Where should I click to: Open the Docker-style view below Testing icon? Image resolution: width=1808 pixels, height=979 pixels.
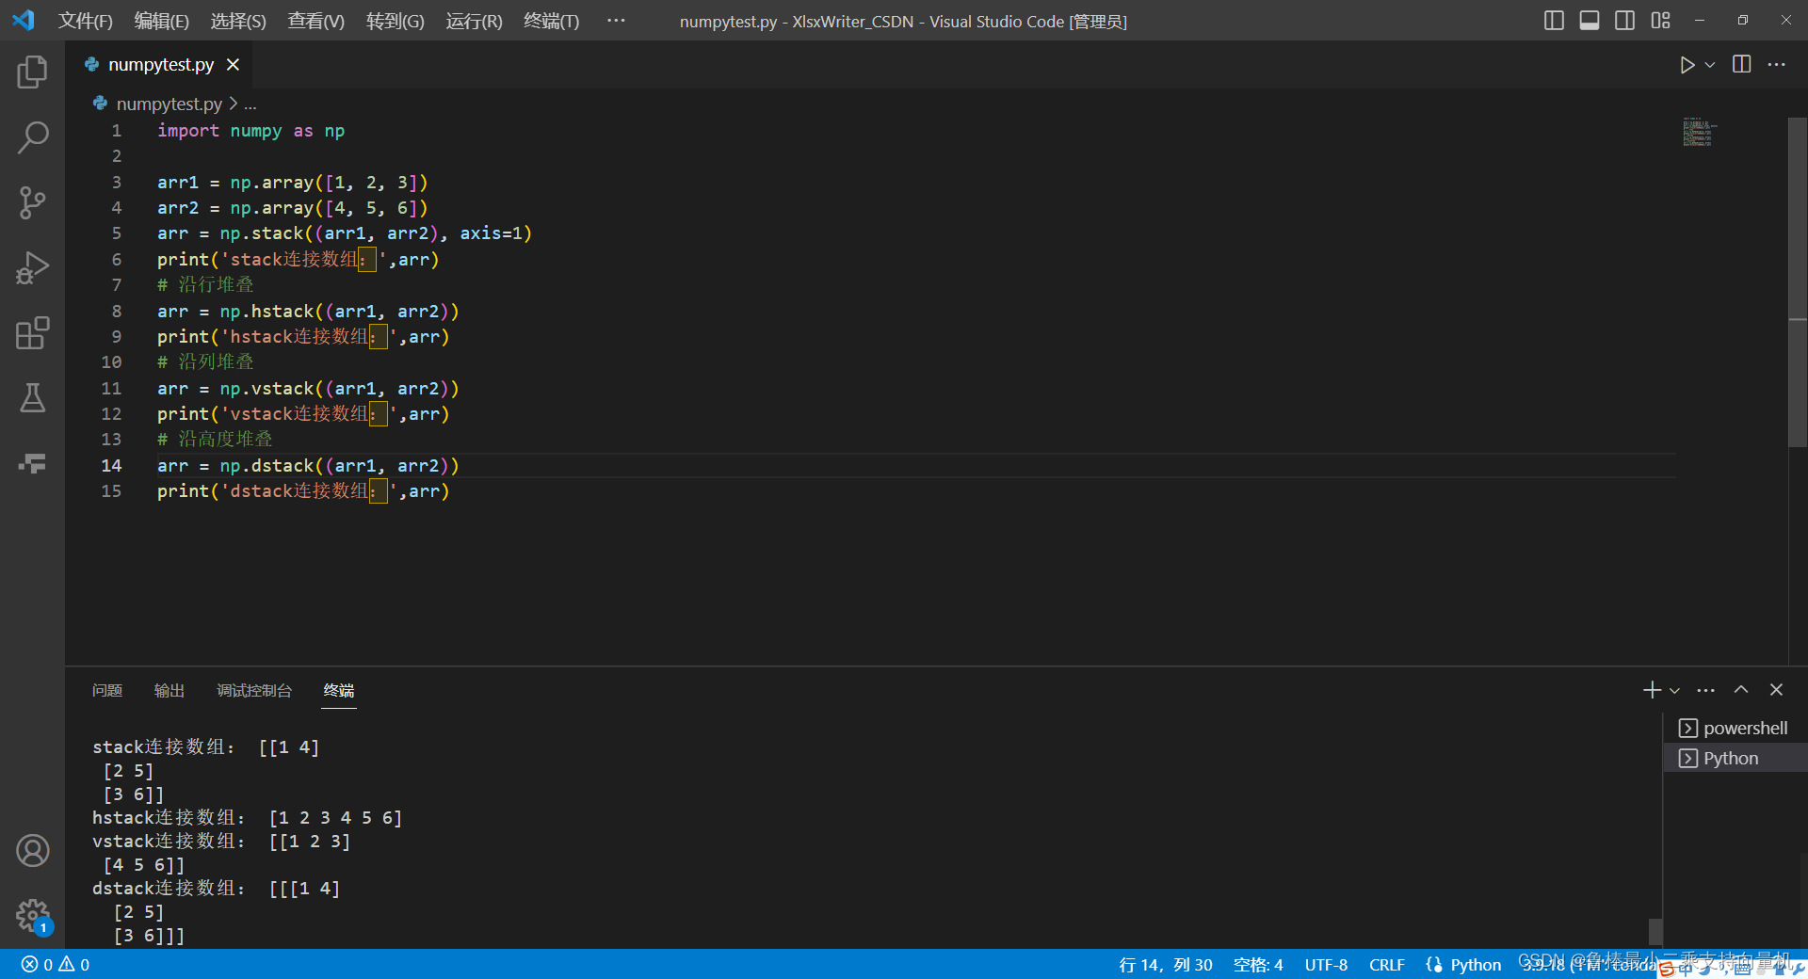[32, 463]
